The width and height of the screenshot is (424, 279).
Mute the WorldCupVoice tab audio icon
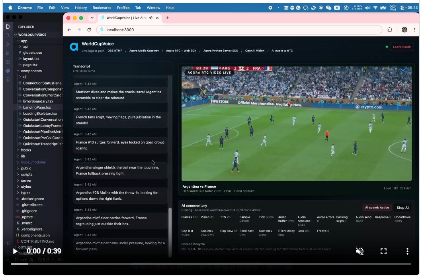150,18
